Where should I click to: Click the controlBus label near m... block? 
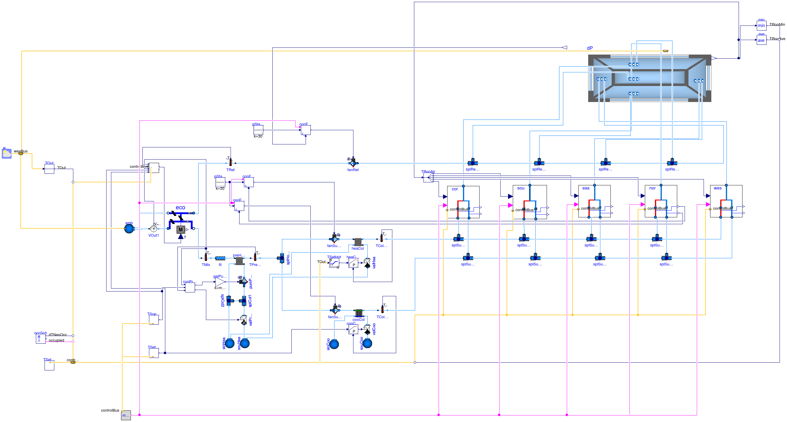click(110, 410)
